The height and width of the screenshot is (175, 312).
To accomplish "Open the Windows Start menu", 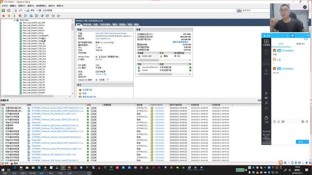I will pyautogui.click(x=3, y=170).
